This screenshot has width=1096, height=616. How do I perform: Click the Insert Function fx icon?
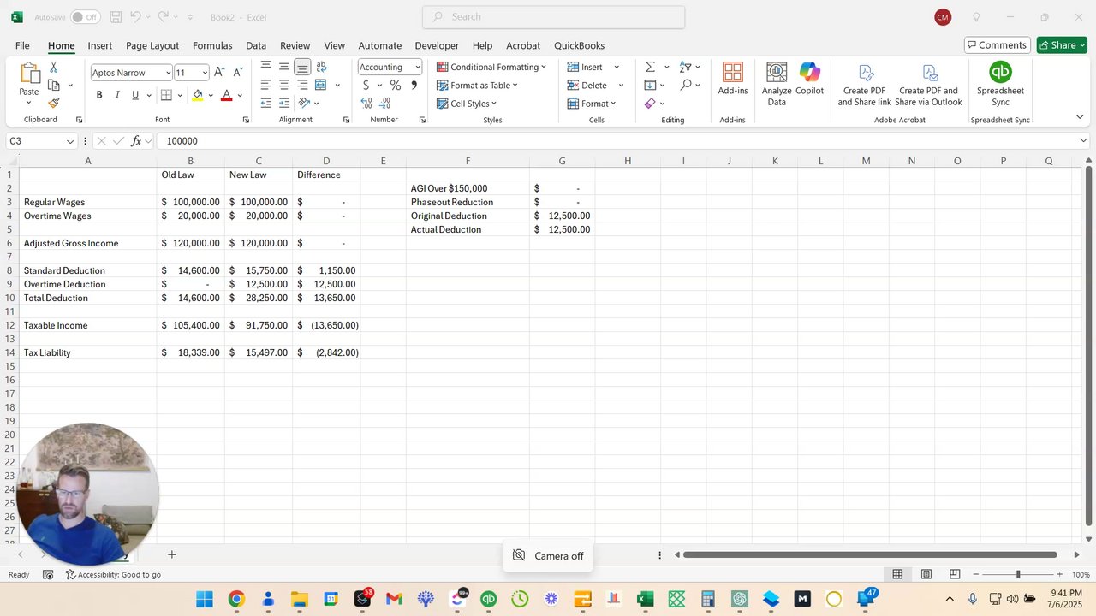(x=136, y=141)
